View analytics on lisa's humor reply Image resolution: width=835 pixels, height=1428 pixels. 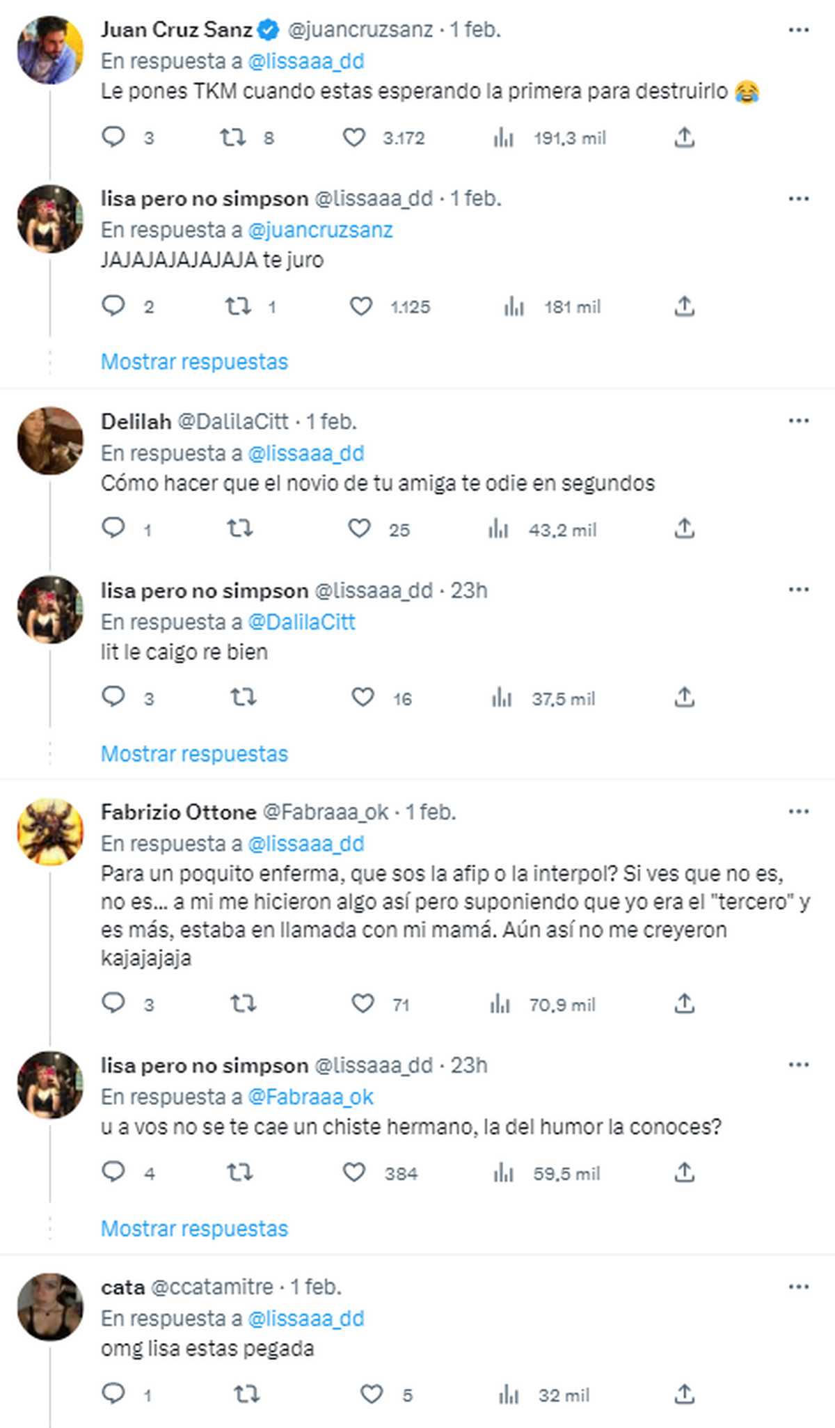503,1173
